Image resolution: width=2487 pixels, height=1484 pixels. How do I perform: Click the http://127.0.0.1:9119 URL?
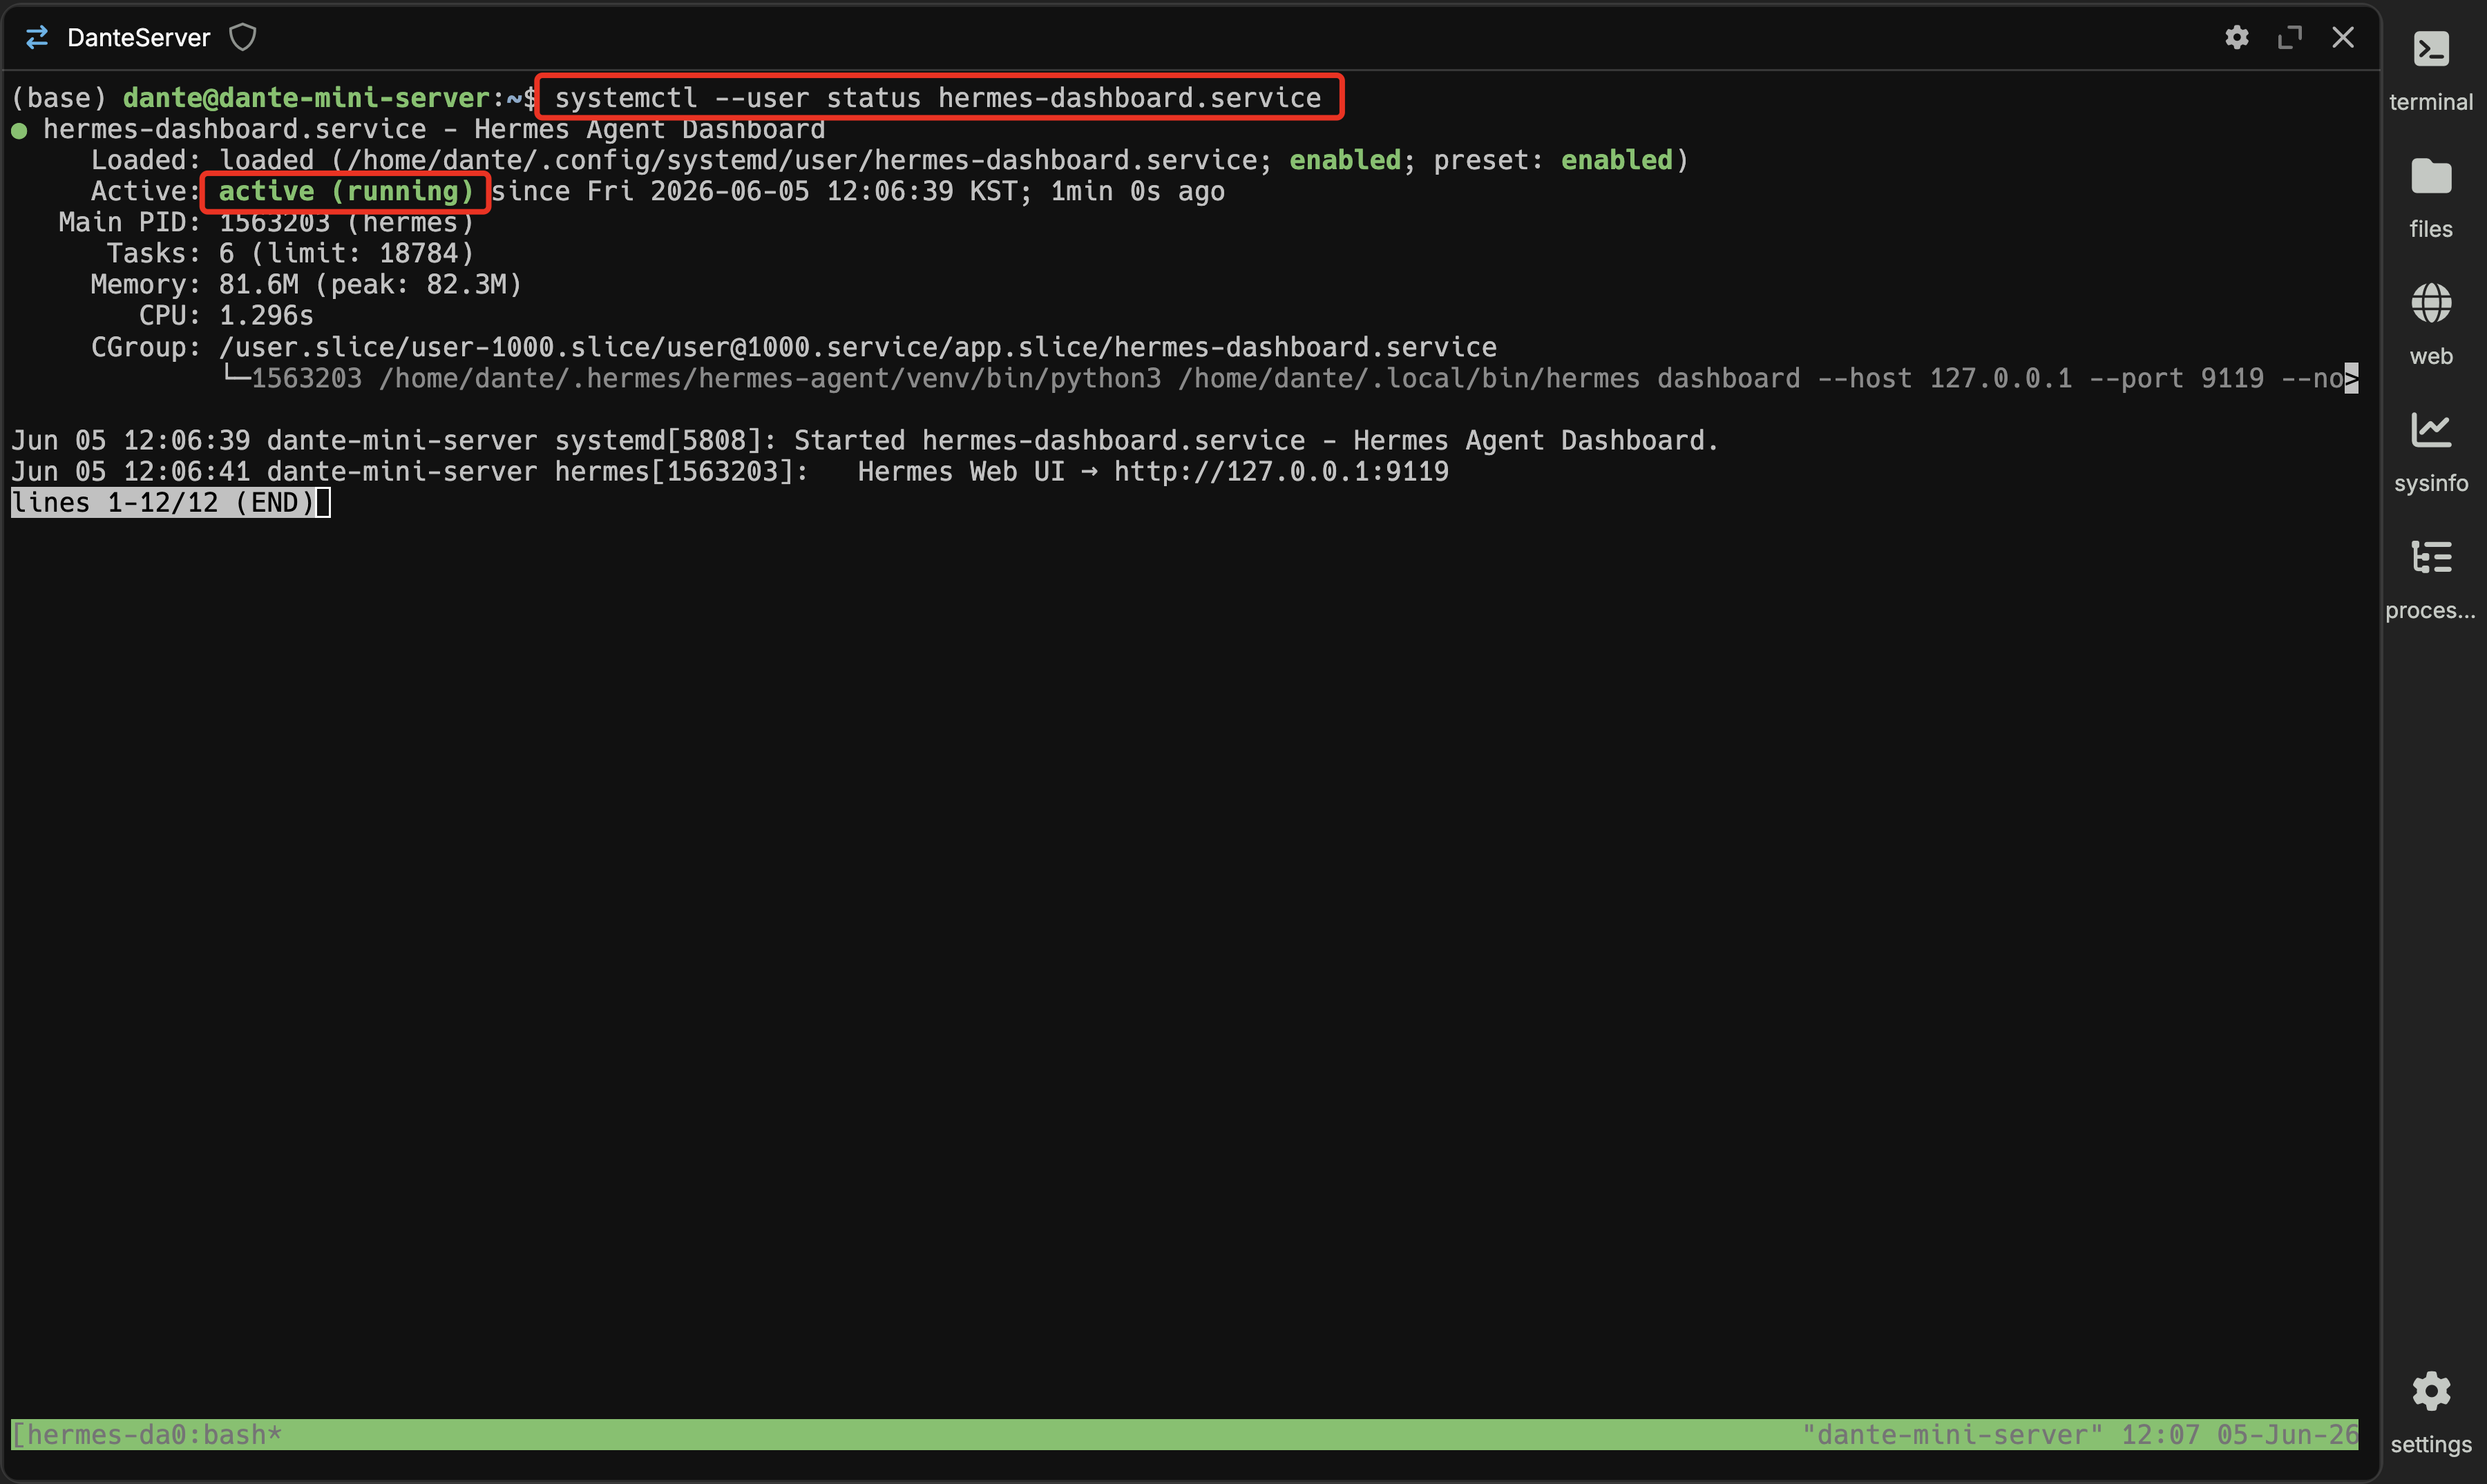coord(1281,471)
